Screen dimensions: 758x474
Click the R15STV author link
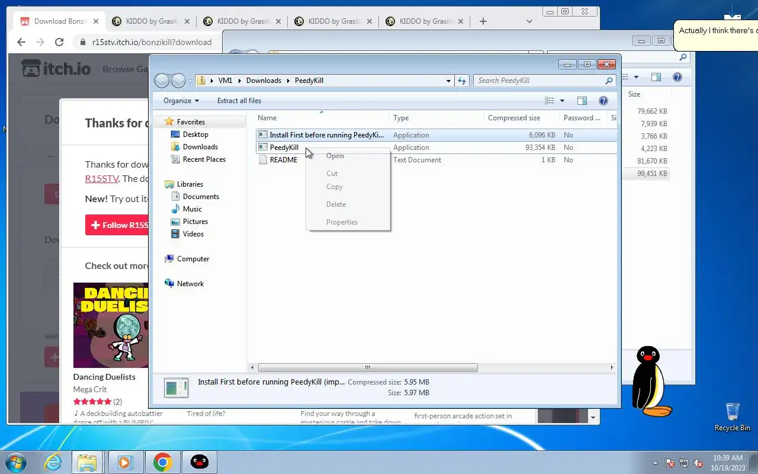tap(102, 178)
